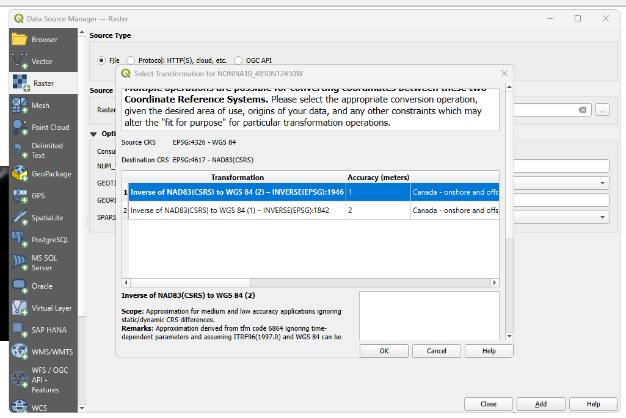Close the Data Source Manager via Close button
Image resolution: width=626 pixels, height=418 pixels.
point(488,404)
